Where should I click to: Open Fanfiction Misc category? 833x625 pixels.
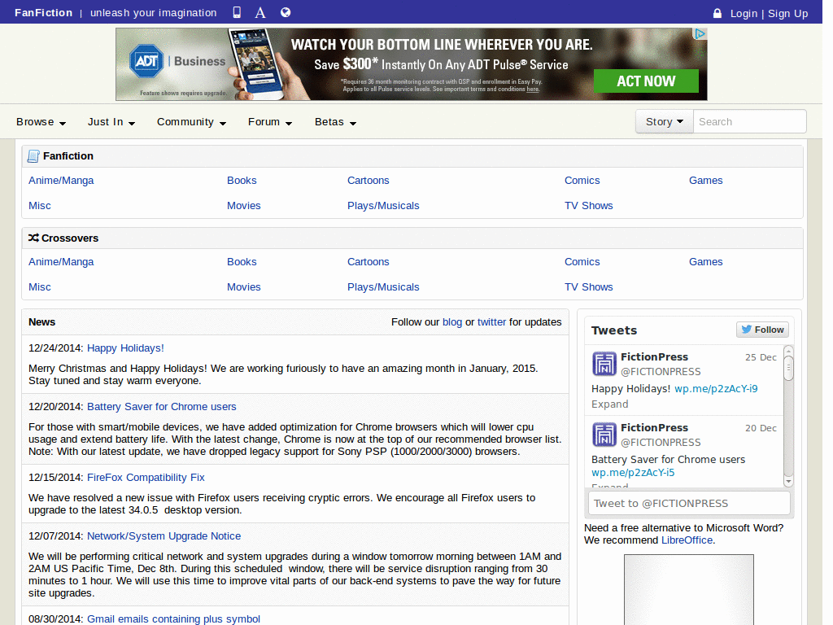[40, 206]
